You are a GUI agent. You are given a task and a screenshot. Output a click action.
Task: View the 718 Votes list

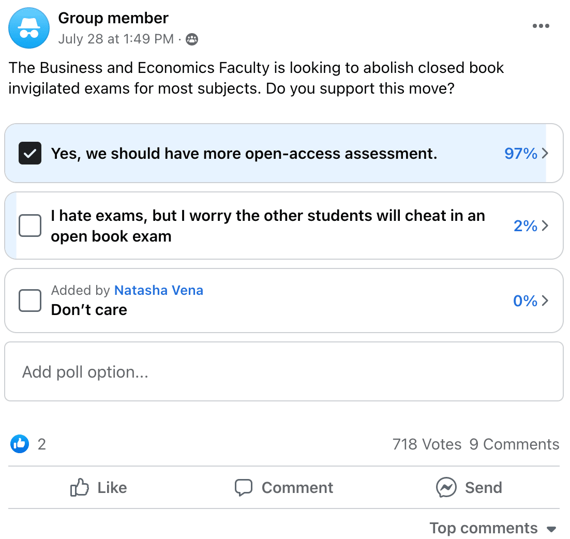pos(427,444)
